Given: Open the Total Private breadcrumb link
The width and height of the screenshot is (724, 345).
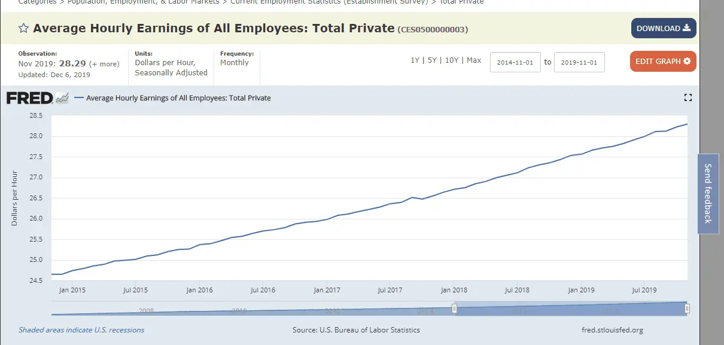Looking at the screenshot, I should click(x=461, y=2).
